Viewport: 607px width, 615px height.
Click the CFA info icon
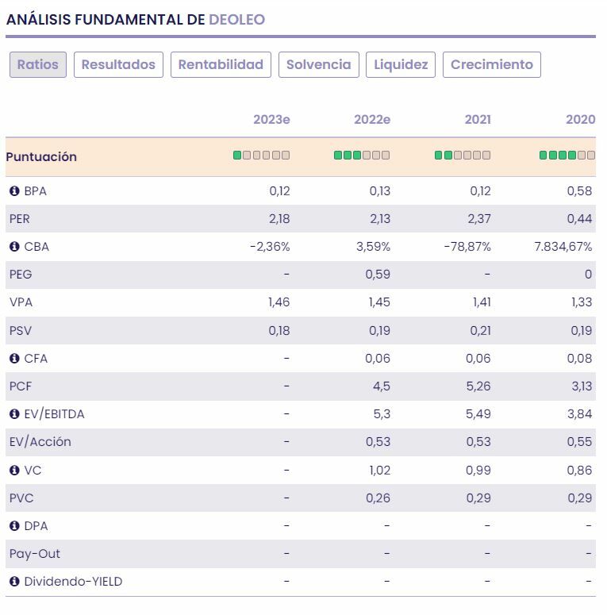pyautogui.click(x=14, y=359)
